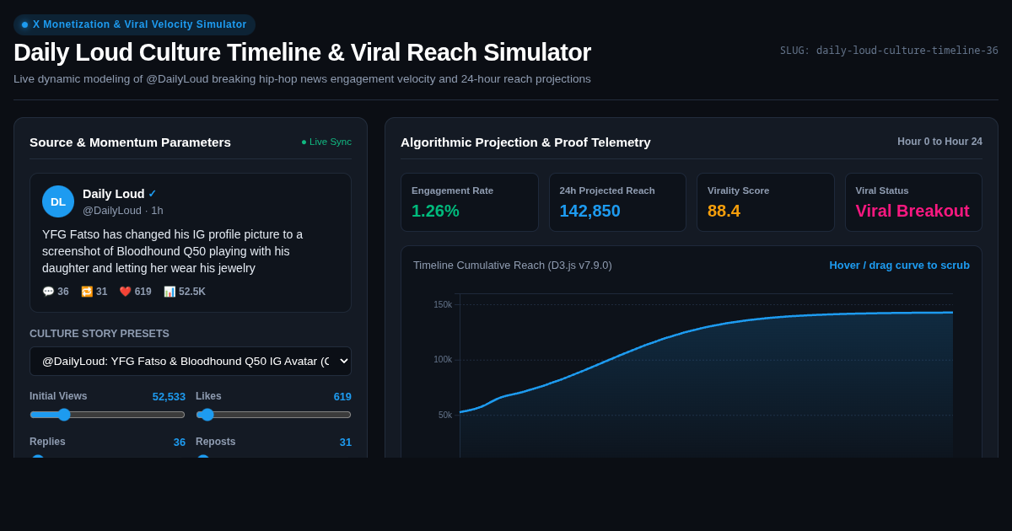
Task: Click the 50k y-axis label
Action: tap(445, 416)
